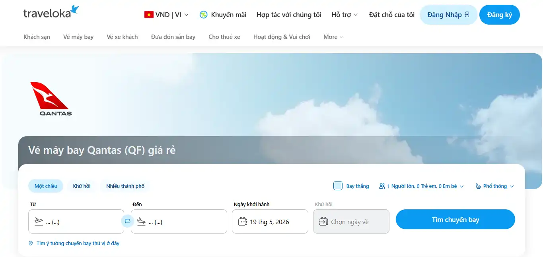Expand the Hỗ trợ menu
The width and height of the screenshot is (543, 257).
(x=344, y=15)
